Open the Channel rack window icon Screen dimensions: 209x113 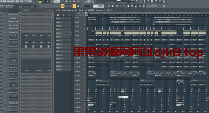[x=117, y=6]
